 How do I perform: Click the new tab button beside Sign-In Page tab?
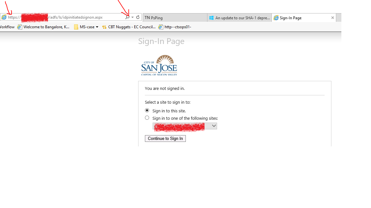pyautogui.click(x=338, y=18)
